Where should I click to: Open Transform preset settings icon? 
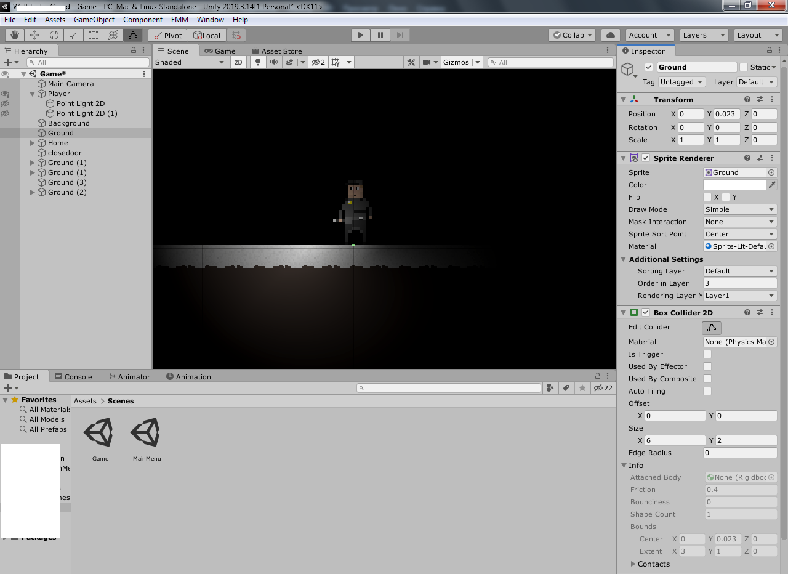760,99
